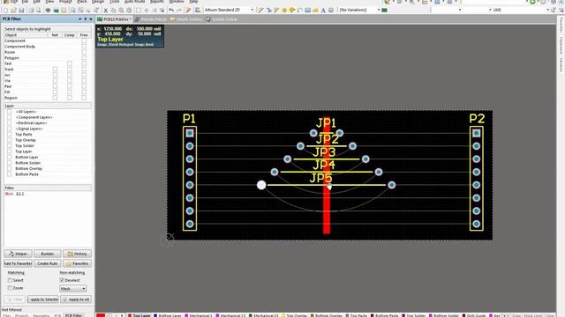Check the Top Layer checkbox in Layer list
The image size is (565, 317).
[9, 151]
